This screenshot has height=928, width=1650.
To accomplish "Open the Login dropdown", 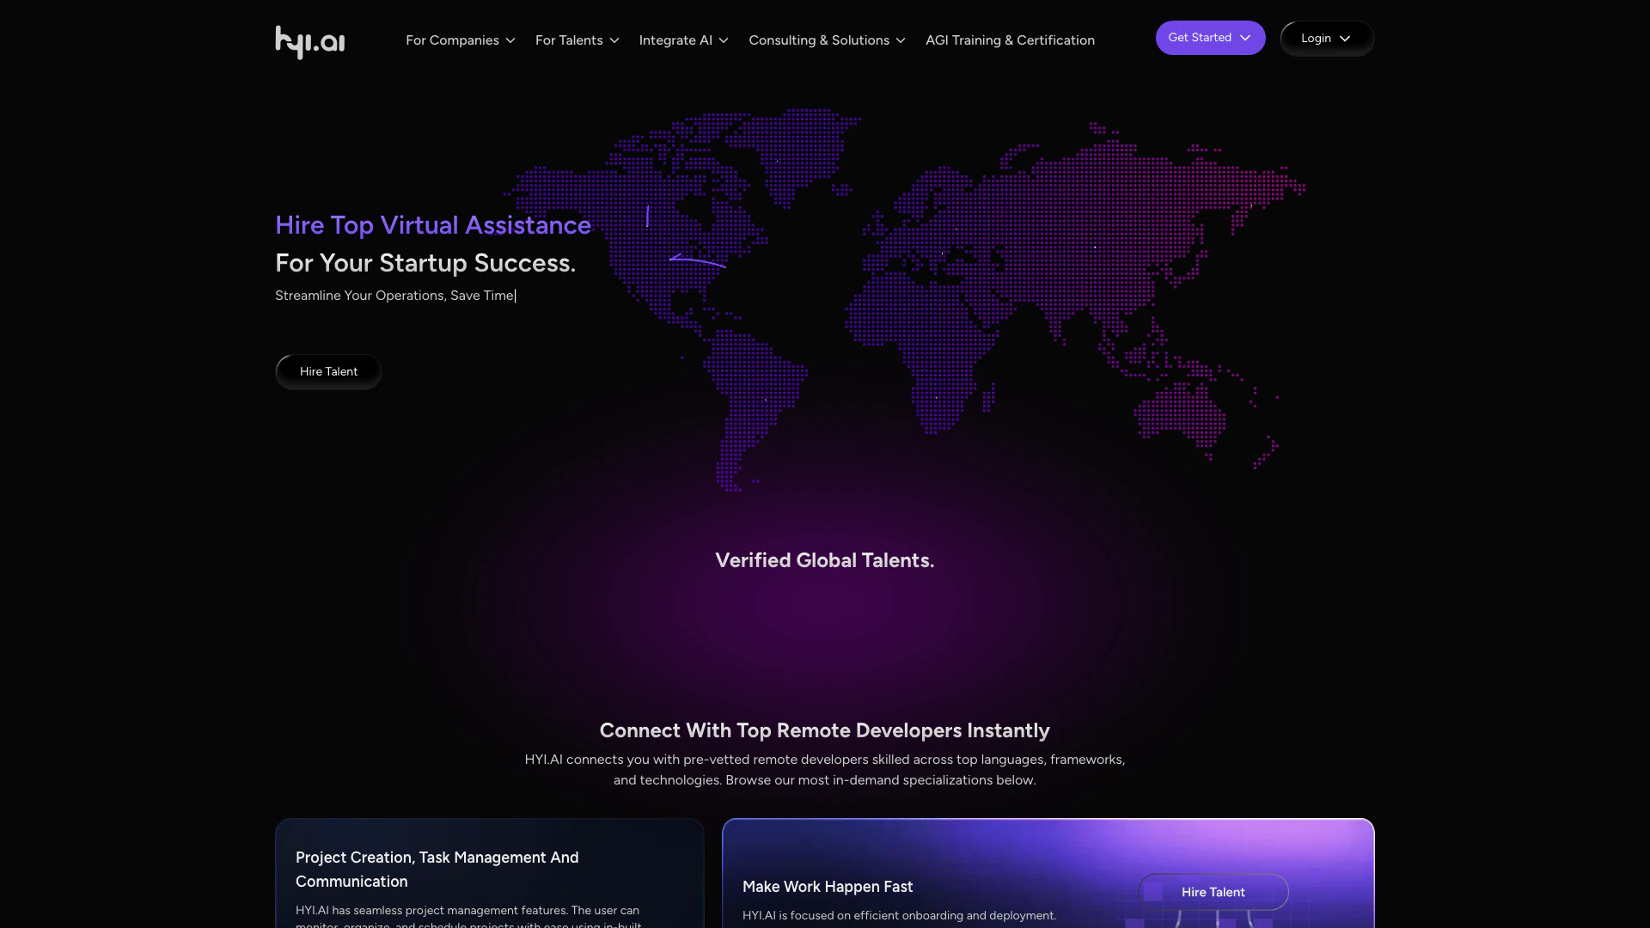I will (1316, 39).
